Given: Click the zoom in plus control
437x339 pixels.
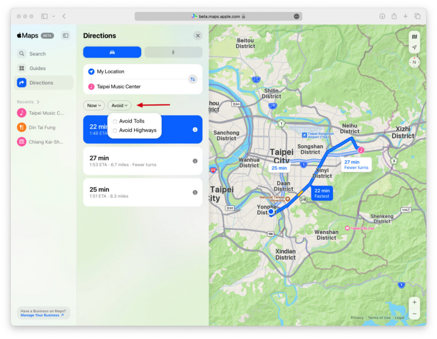Looking at the screenshot, I should (414, 302).
